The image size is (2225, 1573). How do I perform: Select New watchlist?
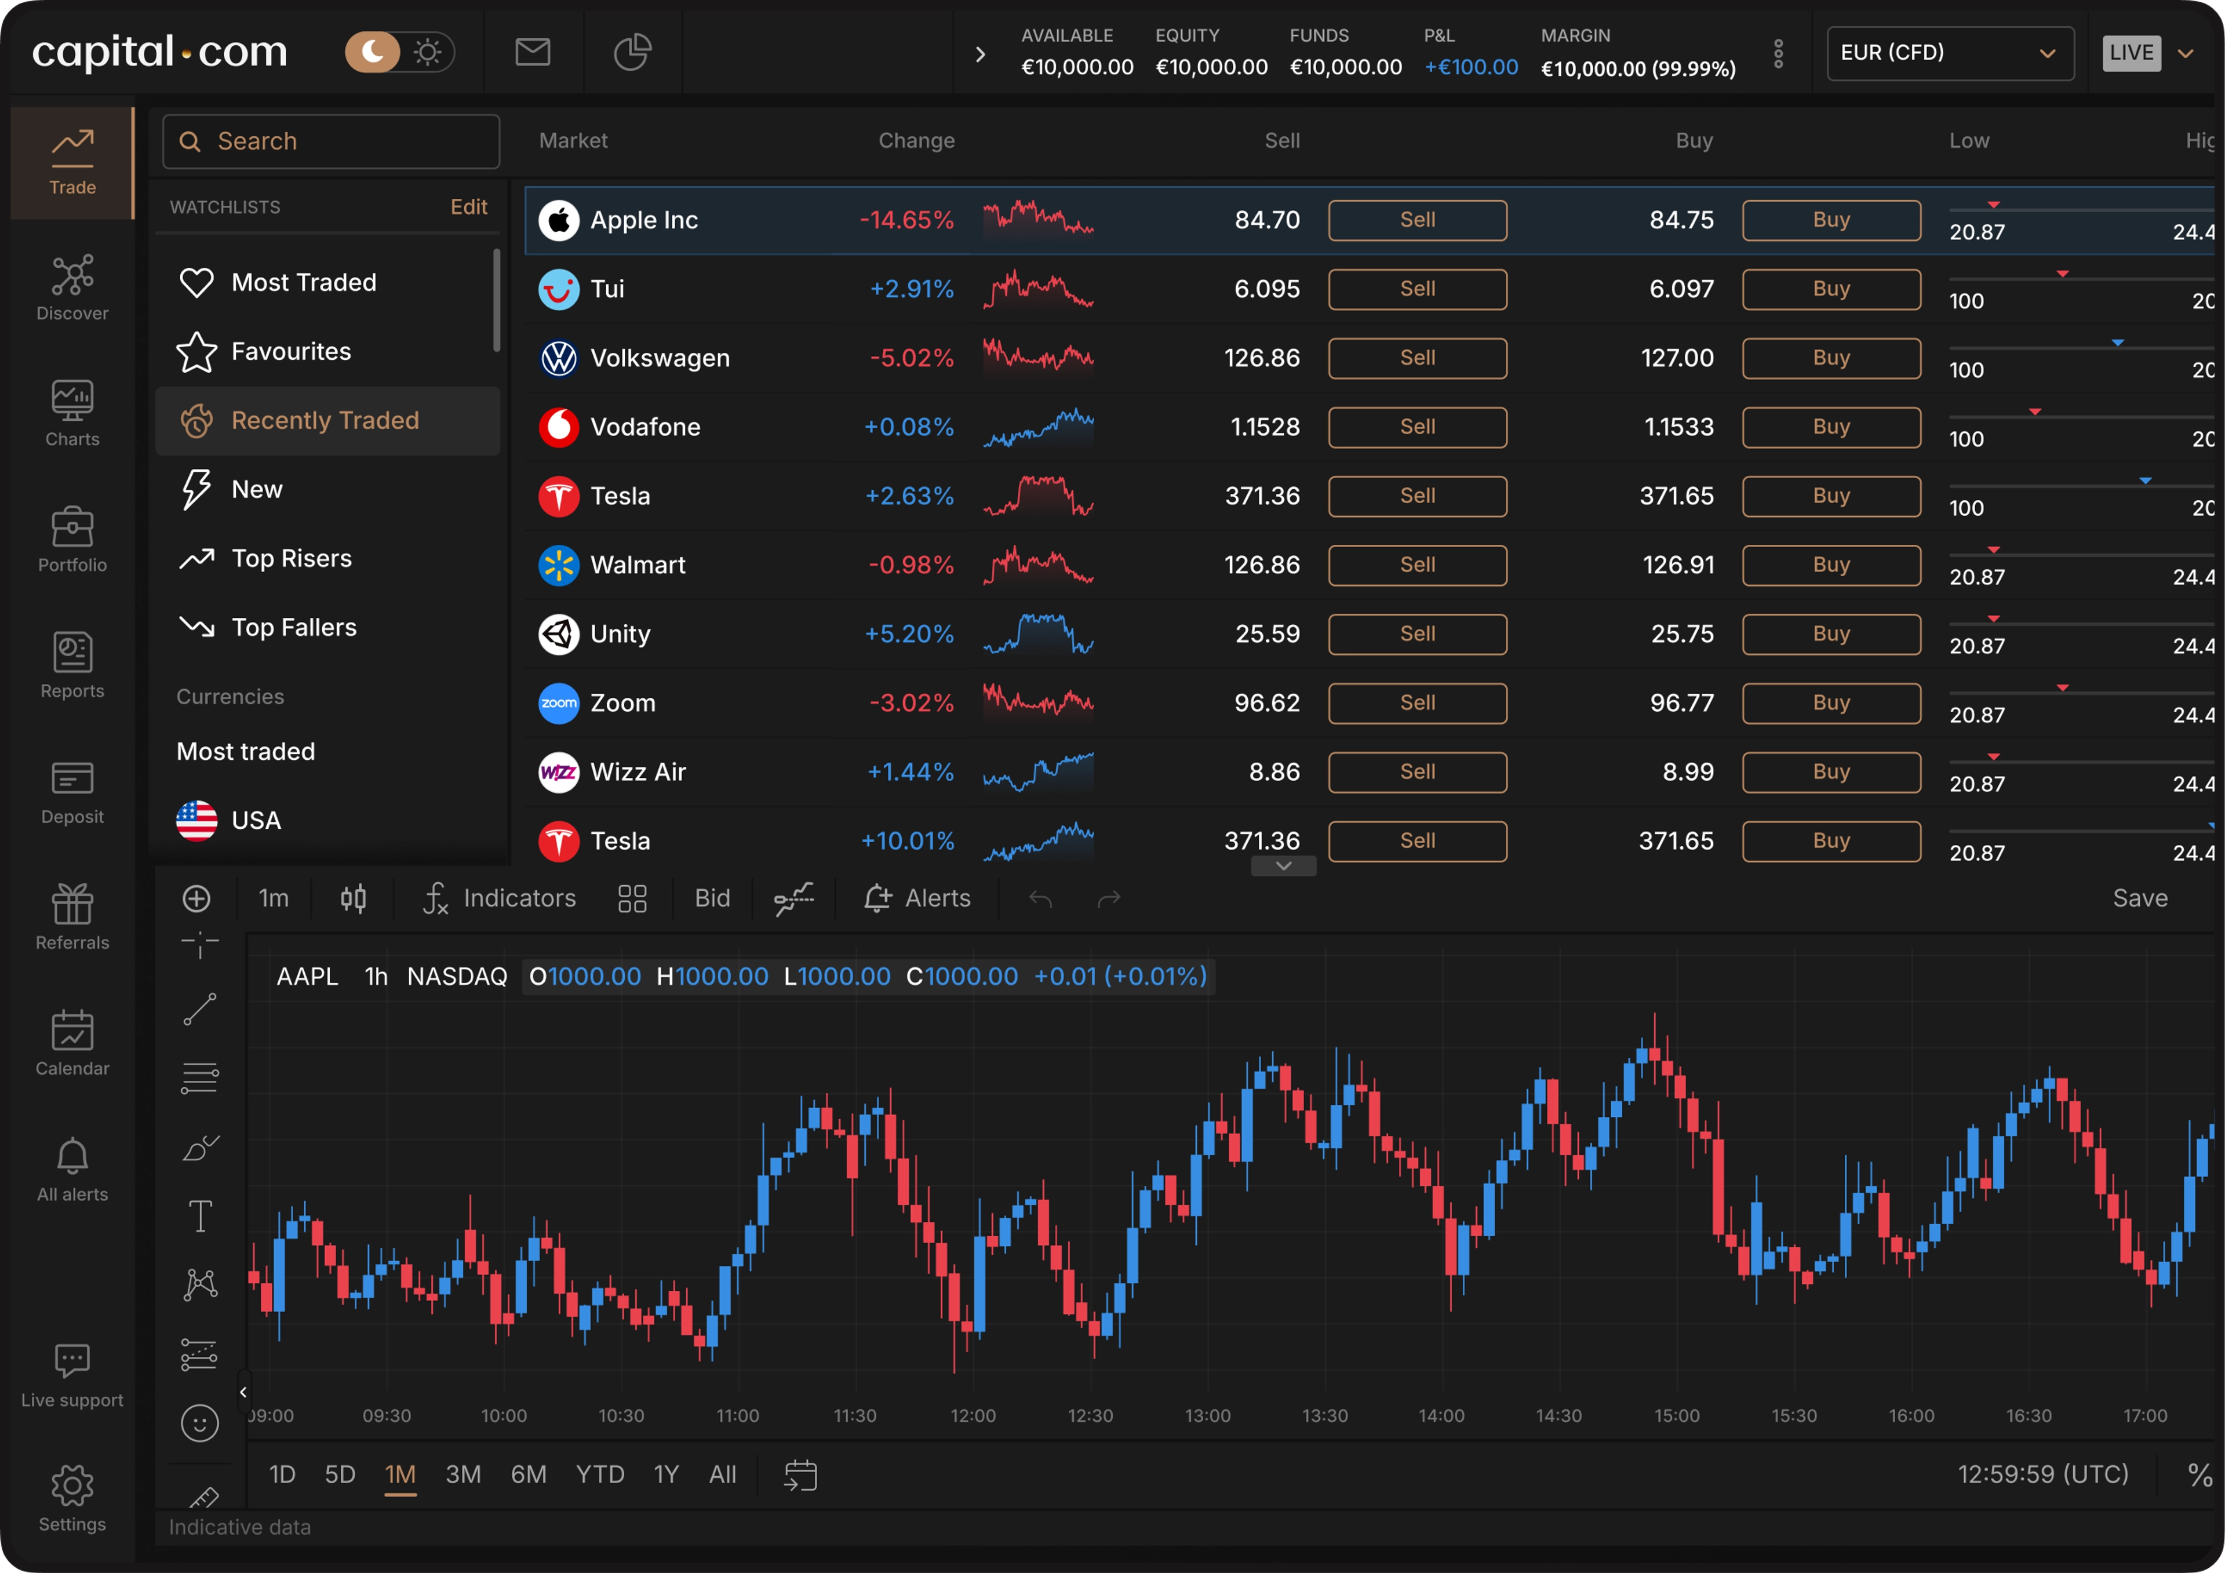(x=327, y=489)
